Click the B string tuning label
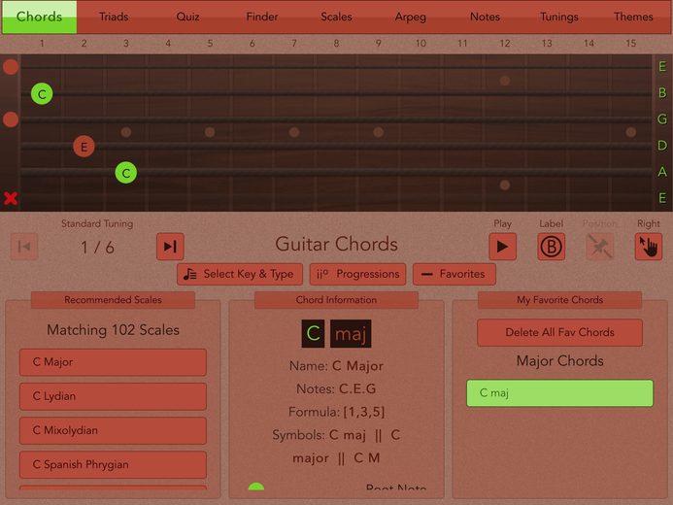The image size is (673, 505). coord(662,92)
